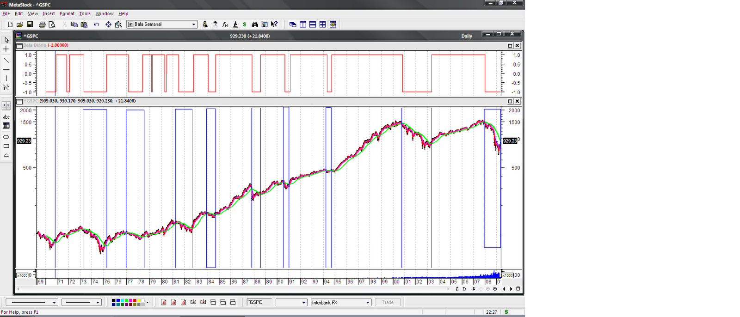Click the chart zoom-in circle button at bottom
This screenshot has width=740, height=317.
(x=495, y=289)
